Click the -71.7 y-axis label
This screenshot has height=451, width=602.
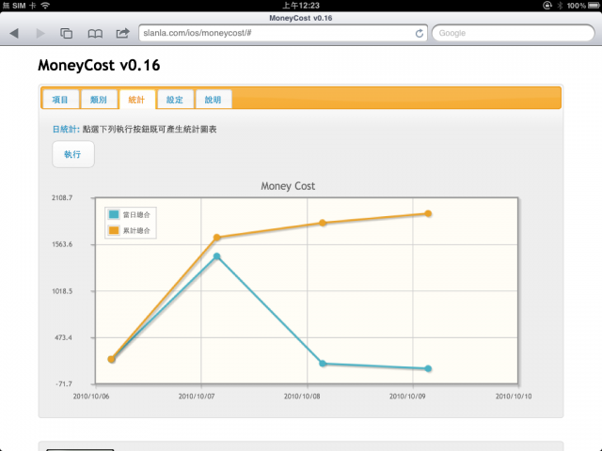pyautogui.click(x=64, y=384)
